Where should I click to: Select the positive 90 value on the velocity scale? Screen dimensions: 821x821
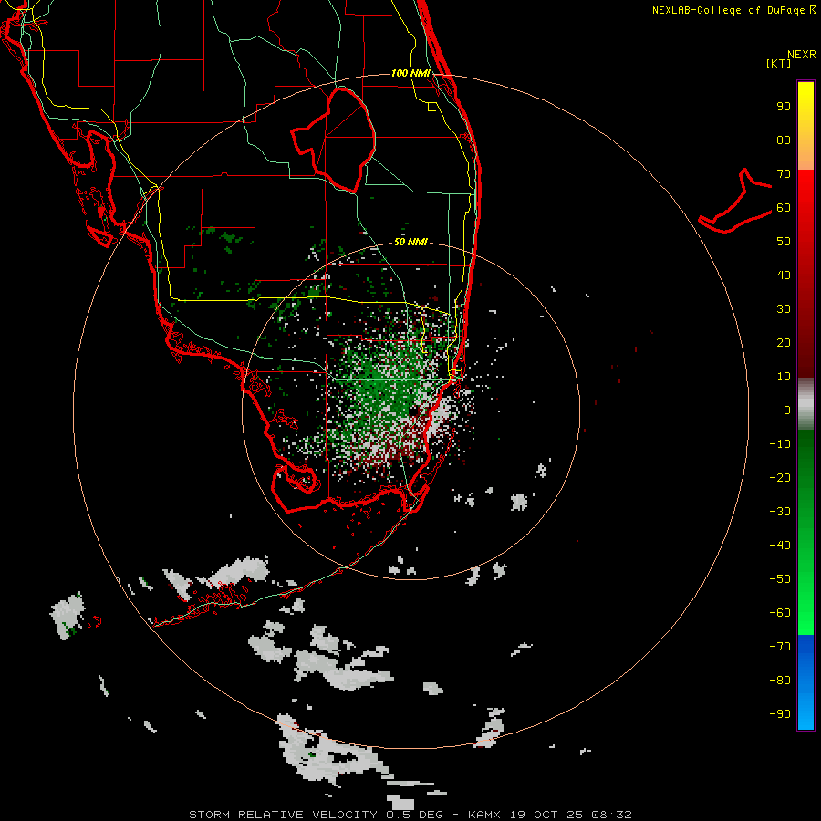click(x=784, y=107)
